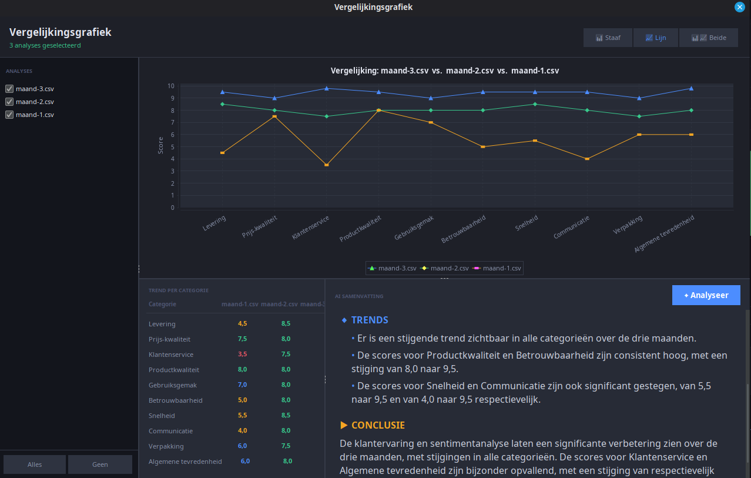Screen dimensions: 751x478
Task: Toggle maand-3.csv series in chart legend
Action: click(x=392, y=268)
